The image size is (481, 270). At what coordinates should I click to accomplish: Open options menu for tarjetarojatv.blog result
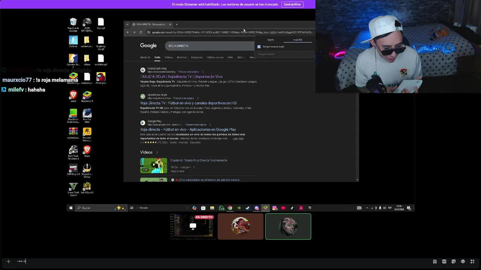[x=203, y=72]
